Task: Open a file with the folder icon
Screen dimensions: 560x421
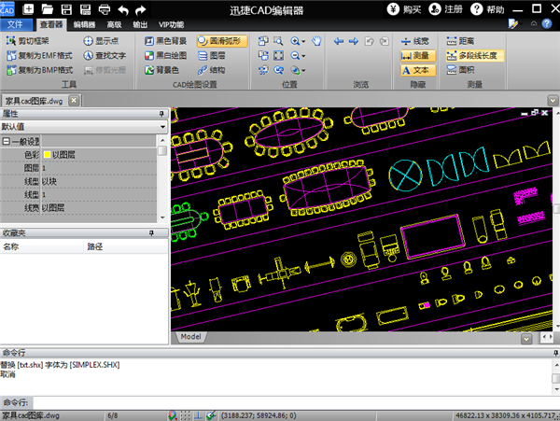Action: [x=48, y=9]
